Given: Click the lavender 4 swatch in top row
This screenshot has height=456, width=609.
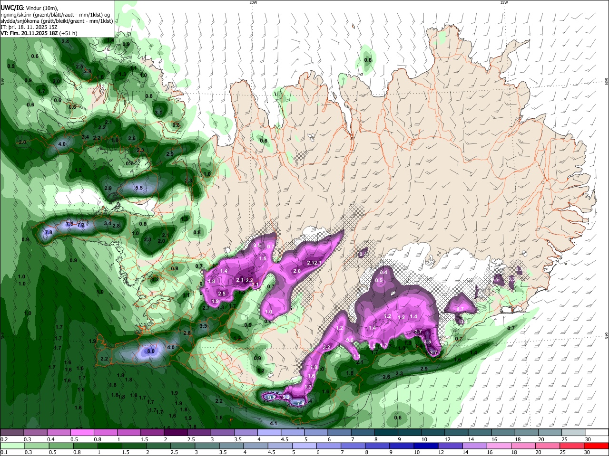Looking at the screenshot, I should coord(269,433).
